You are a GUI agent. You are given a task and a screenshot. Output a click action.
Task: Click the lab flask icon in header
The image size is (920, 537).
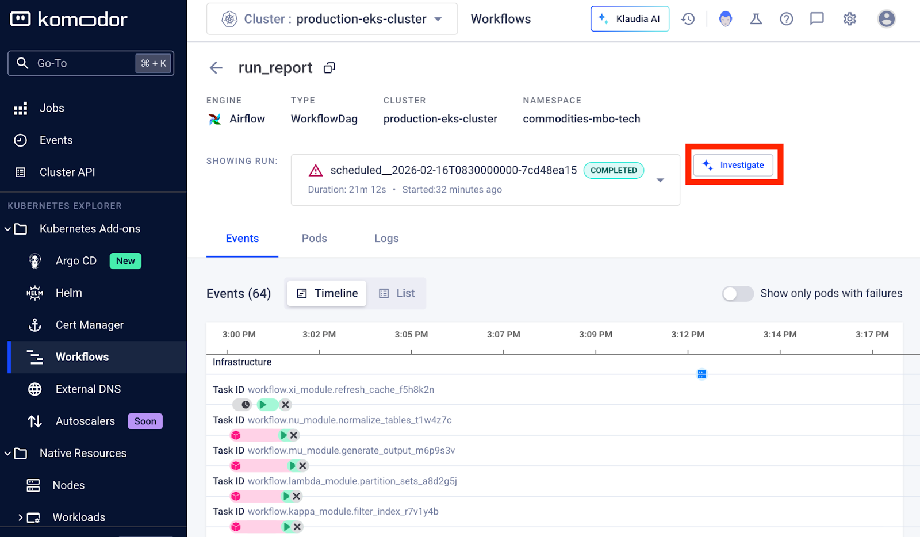756,19
